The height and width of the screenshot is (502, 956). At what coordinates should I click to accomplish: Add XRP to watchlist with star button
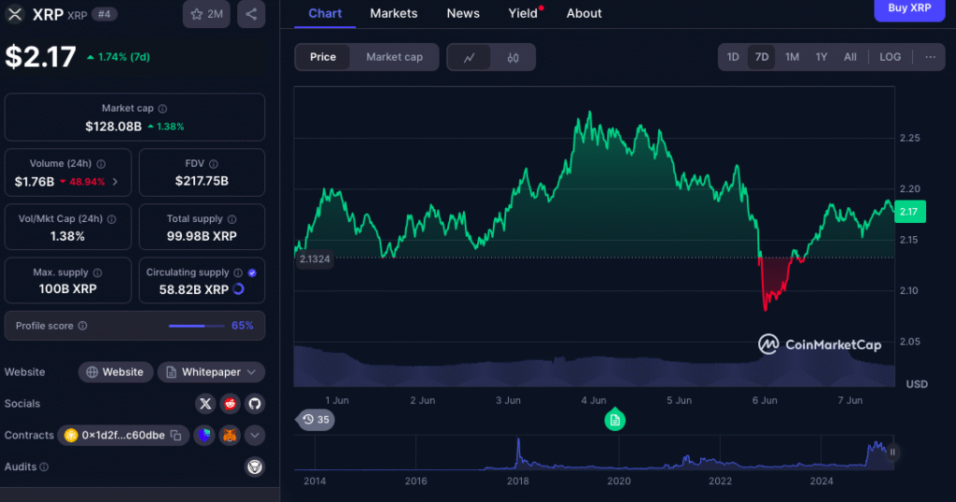[206, 14]
